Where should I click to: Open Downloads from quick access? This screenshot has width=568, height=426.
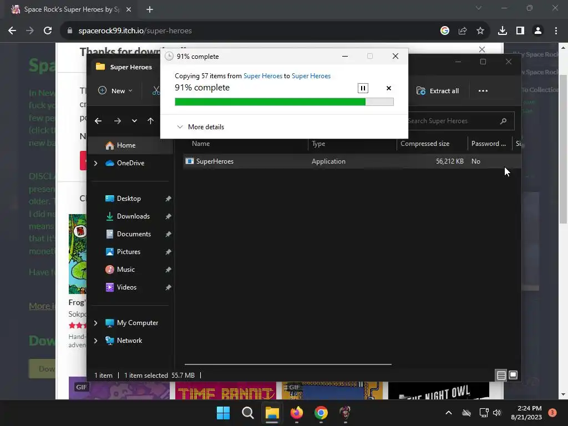[x=133, y=216]
